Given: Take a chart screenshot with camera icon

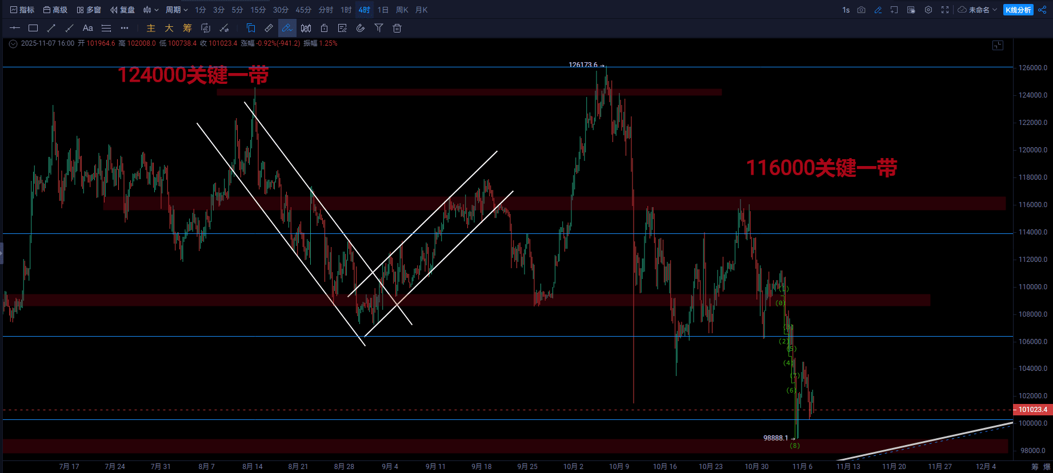Looking at the screenshot, I should (x=861, y=10).
